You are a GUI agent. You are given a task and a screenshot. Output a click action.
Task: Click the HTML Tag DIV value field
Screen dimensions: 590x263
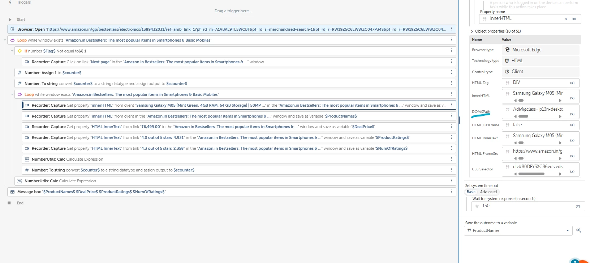541,83
